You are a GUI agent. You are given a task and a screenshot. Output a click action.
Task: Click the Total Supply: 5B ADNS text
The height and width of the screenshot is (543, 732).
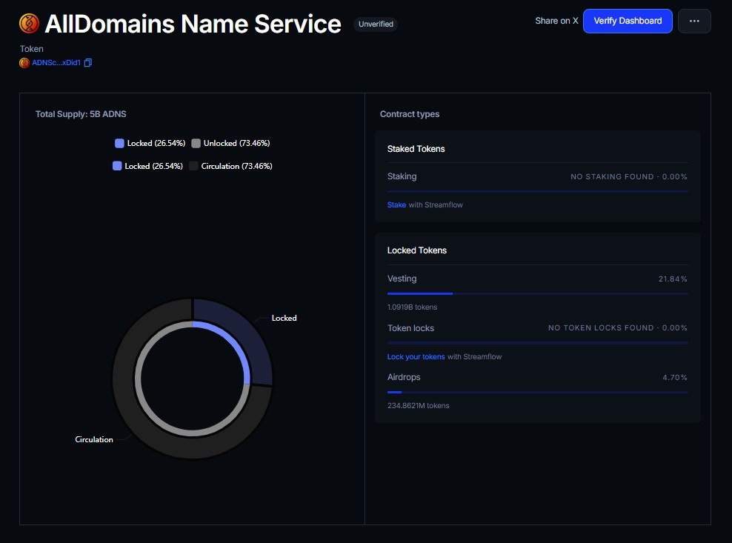point(81,114)
